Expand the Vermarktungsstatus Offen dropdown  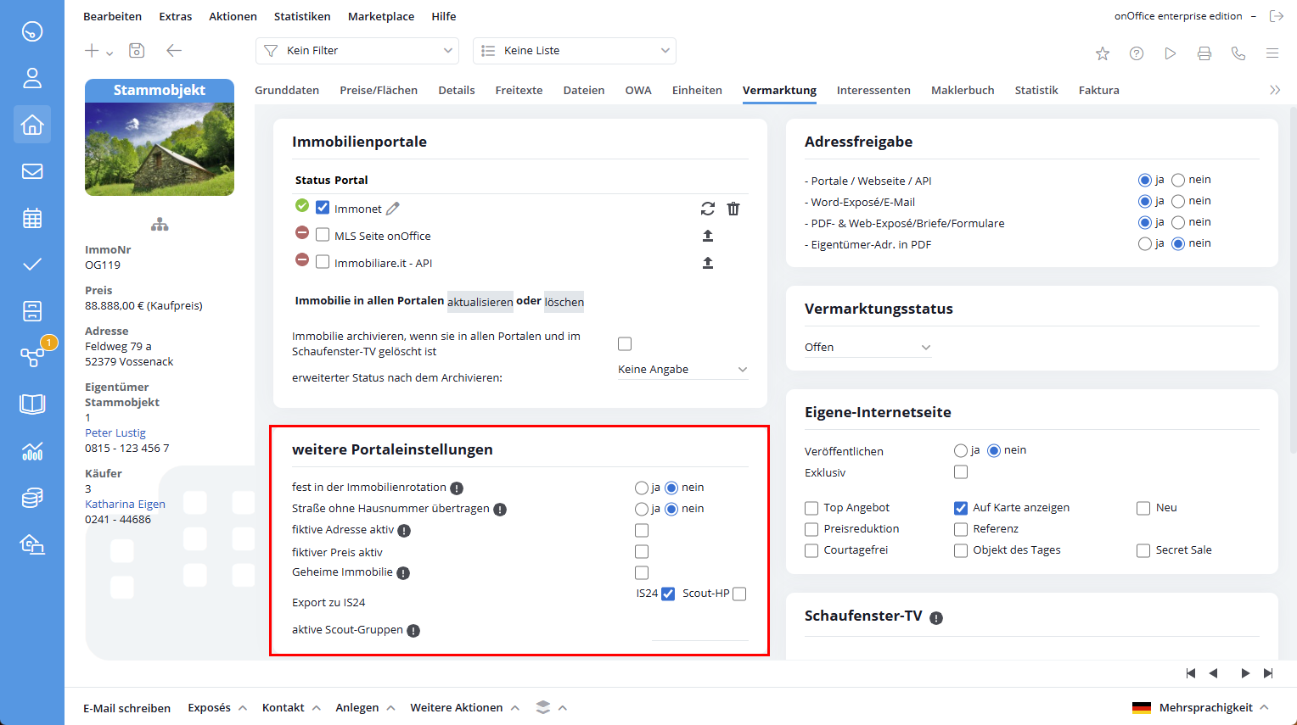point(867,347)
